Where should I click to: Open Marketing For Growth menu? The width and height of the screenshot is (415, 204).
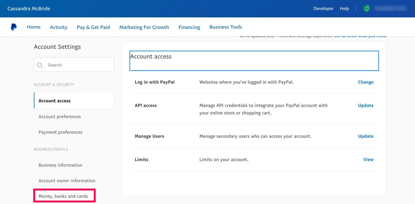[x=144, y=27]
